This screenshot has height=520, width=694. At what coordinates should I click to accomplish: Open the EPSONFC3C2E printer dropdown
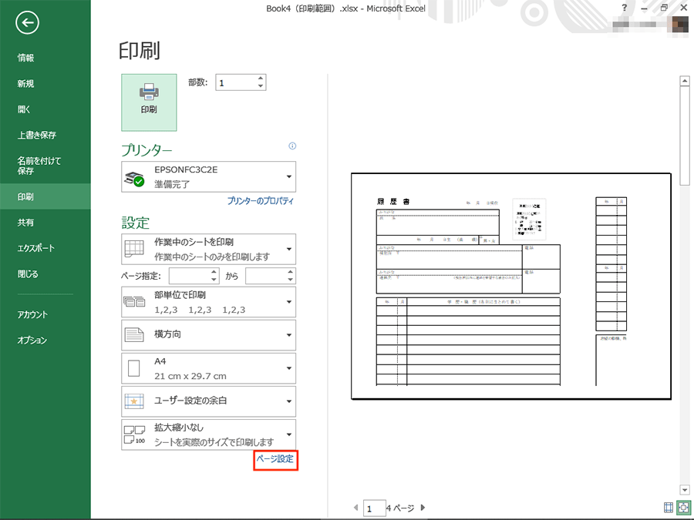click(x=208, y=177)
